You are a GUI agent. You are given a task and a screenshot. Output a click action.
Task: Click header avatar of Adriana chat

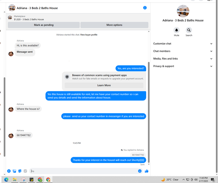[12, 8]
